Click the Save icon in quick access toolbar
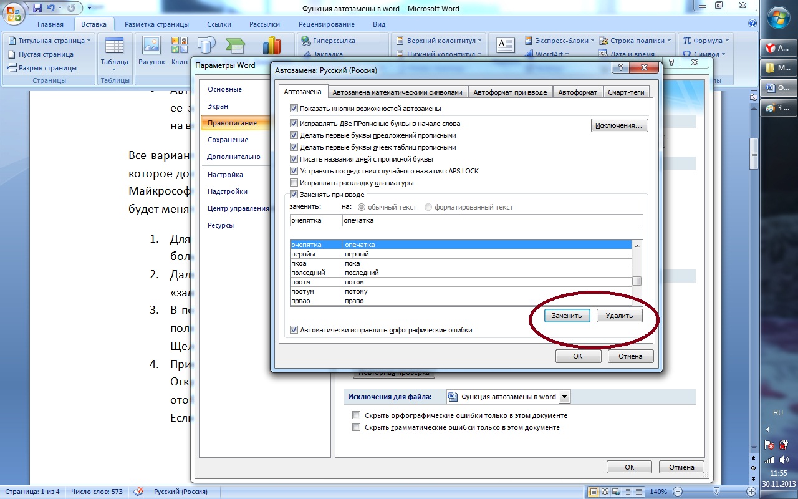 (x=37, y=8)
